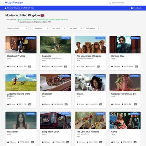Click the HD badge on Black Bear card
The image size is (146, 146).
point(32,142)
